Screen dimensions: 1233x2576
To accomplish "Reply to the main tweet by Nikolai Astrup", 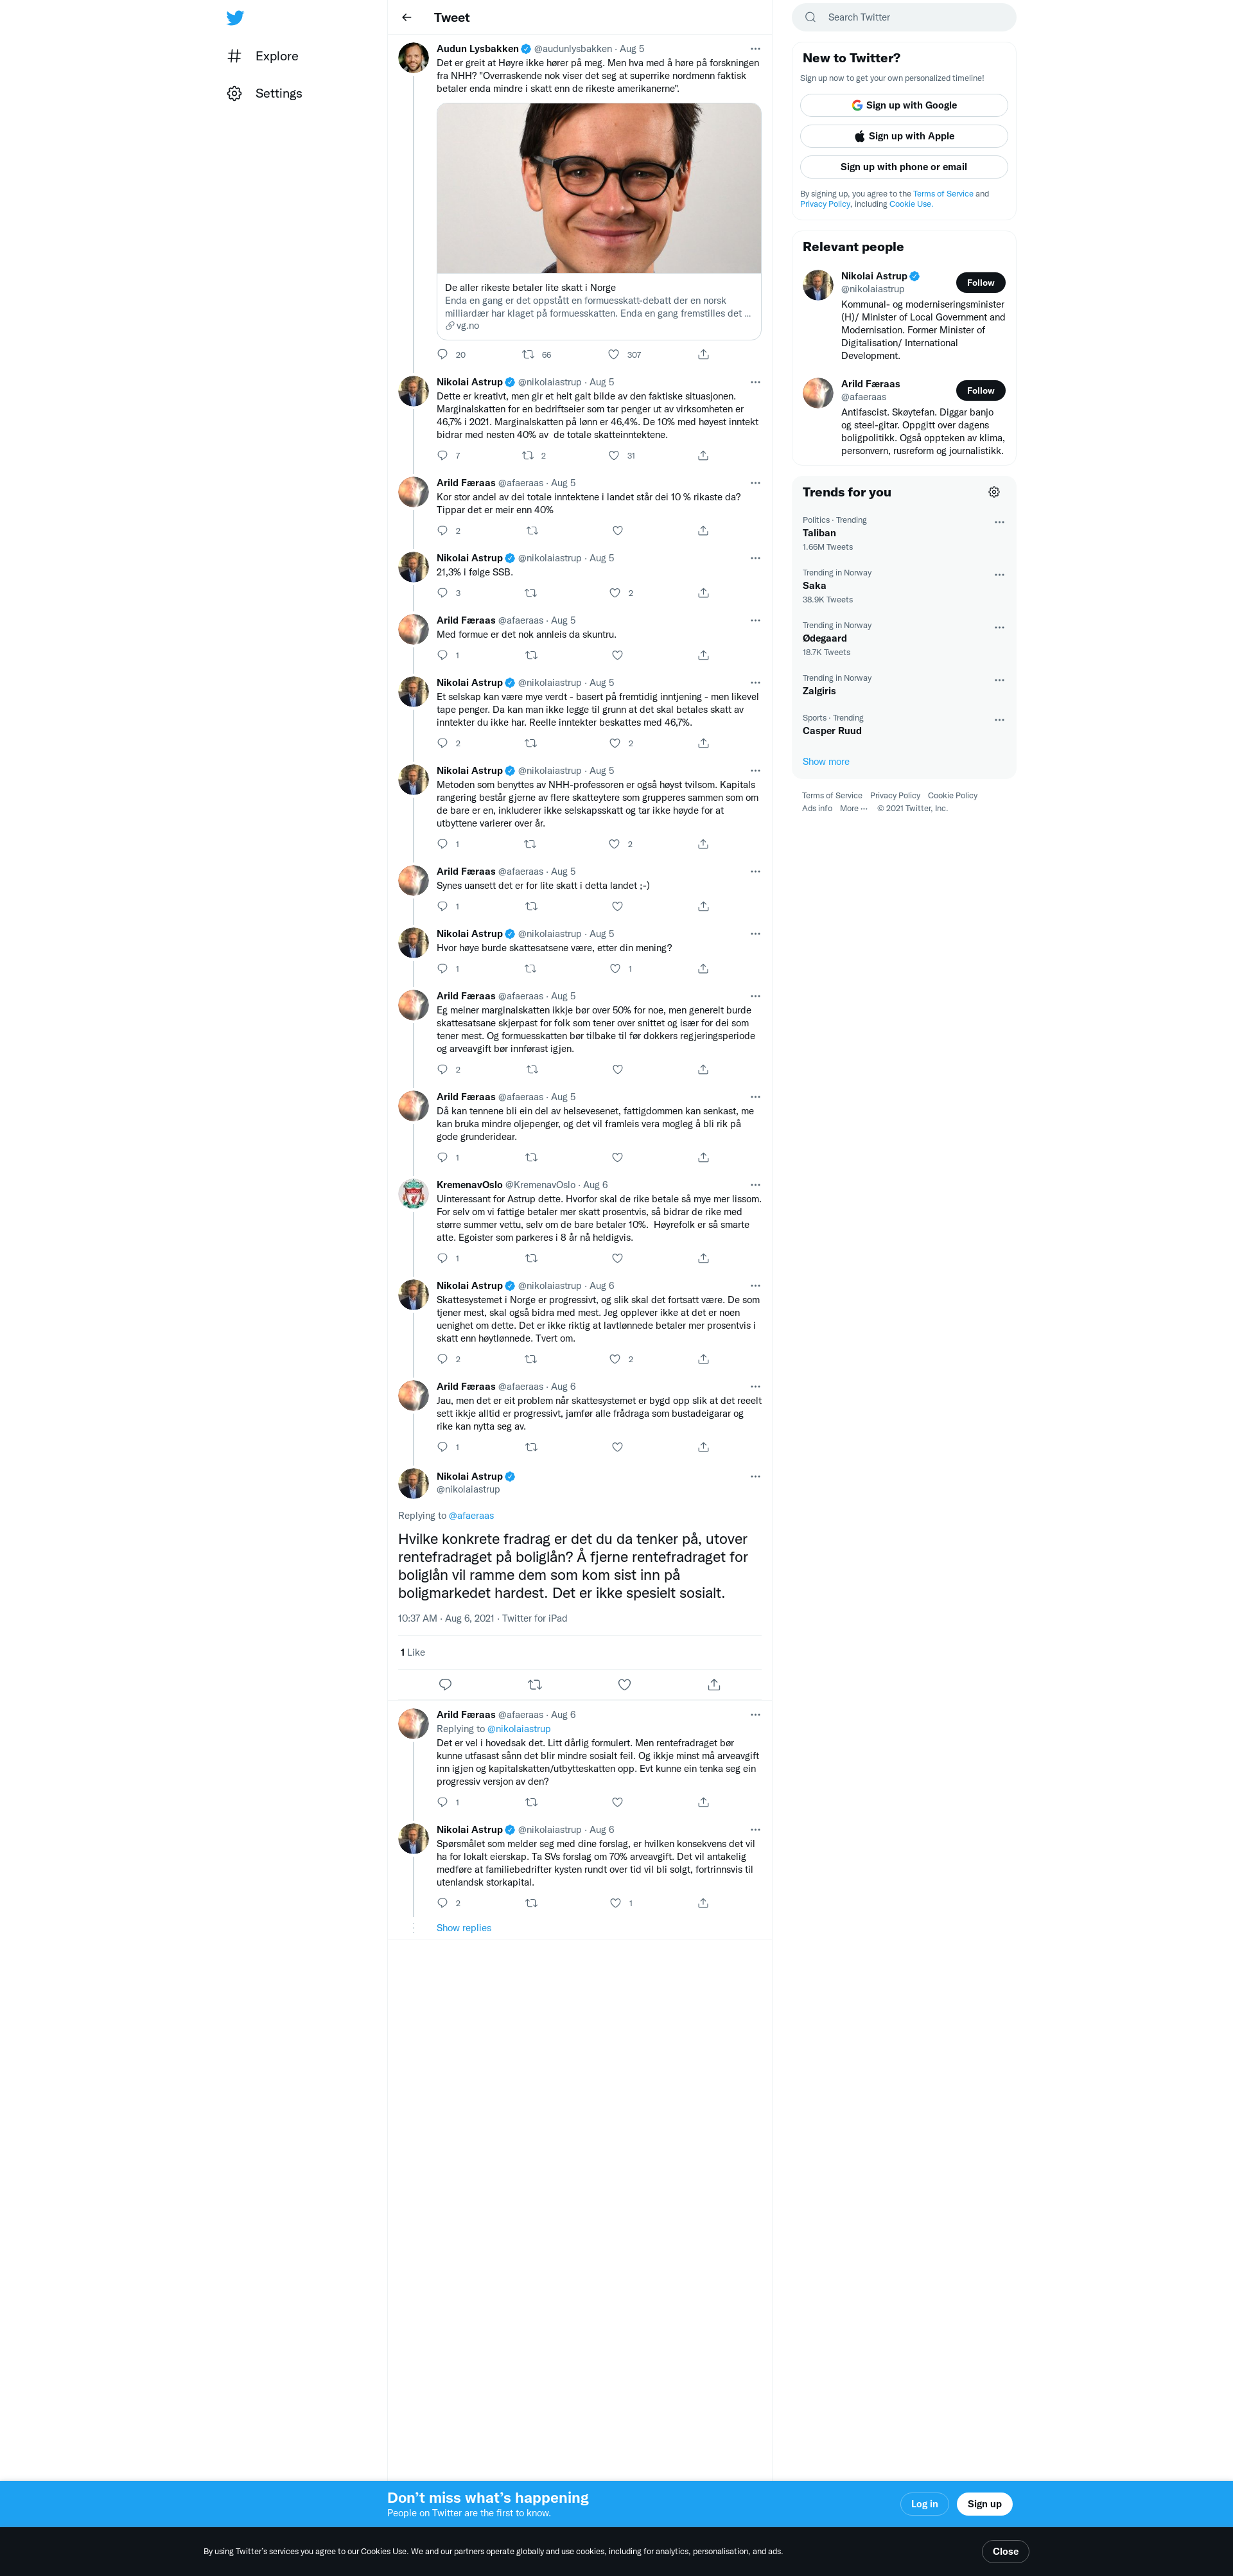I will pos(445,1685).
